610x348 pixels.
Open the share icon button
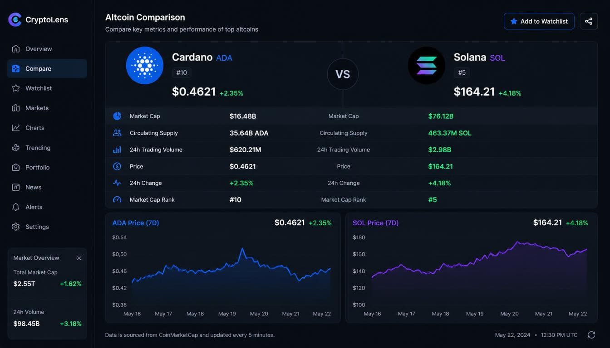coord(589,21)
